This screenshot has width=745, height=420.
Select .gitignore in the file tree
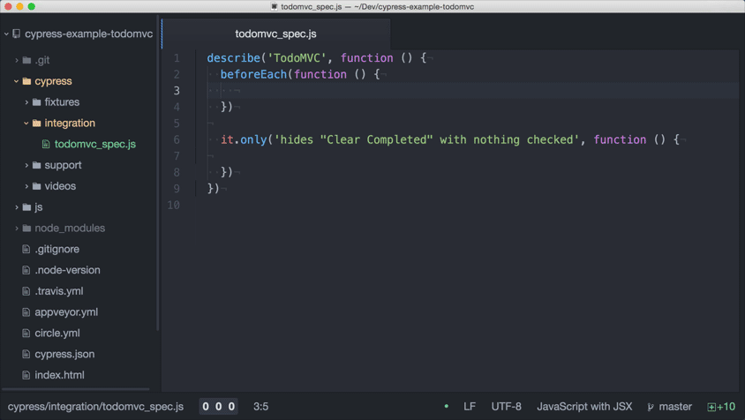point(57,249)
